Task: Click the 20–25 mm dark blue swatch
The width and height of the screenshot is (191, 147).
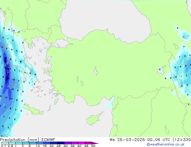Action: (x=54, y=143)
